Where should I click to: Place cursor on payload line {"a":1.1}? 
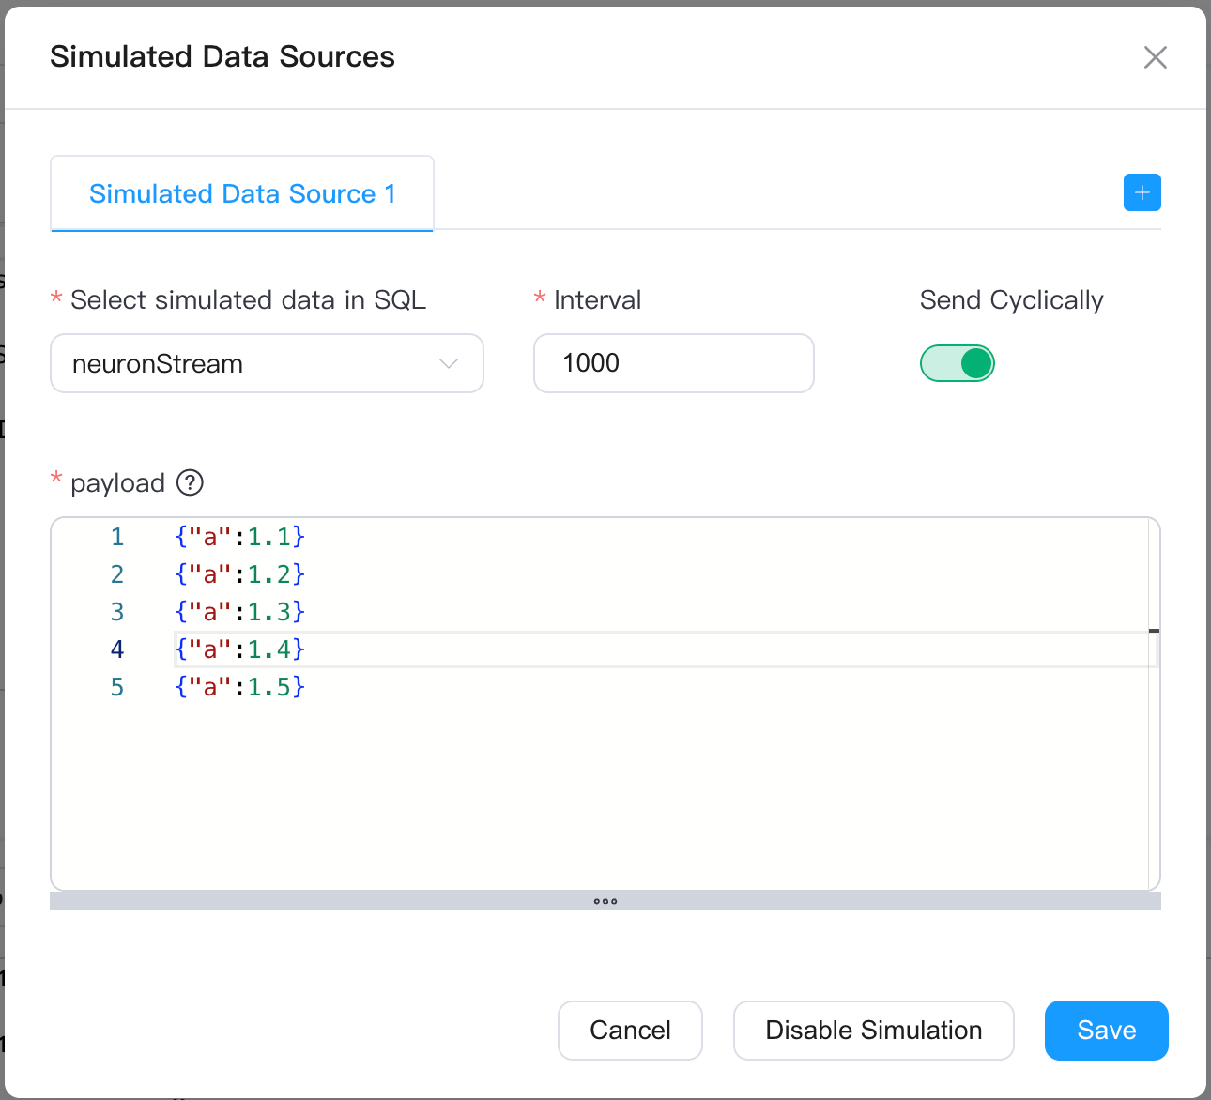coord(240,537)
